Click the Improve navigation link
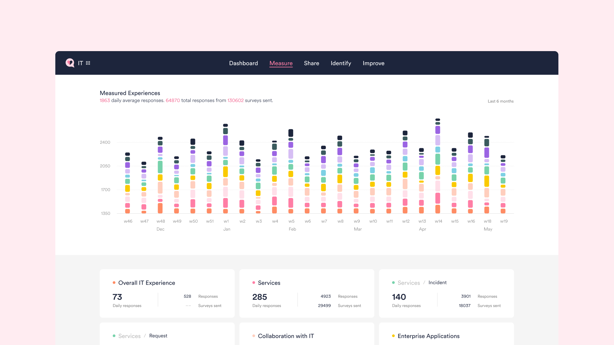The width and height of the screenshot is (614, 345). pyautogui.click(x=373, y=63)
